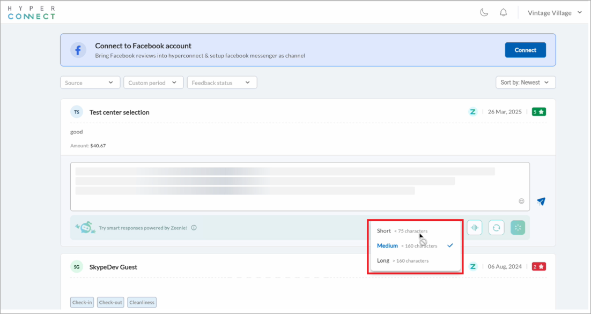Viewport: 591px width, 314px height.
Task: Select the Long response length option
Action: [415, 260]
